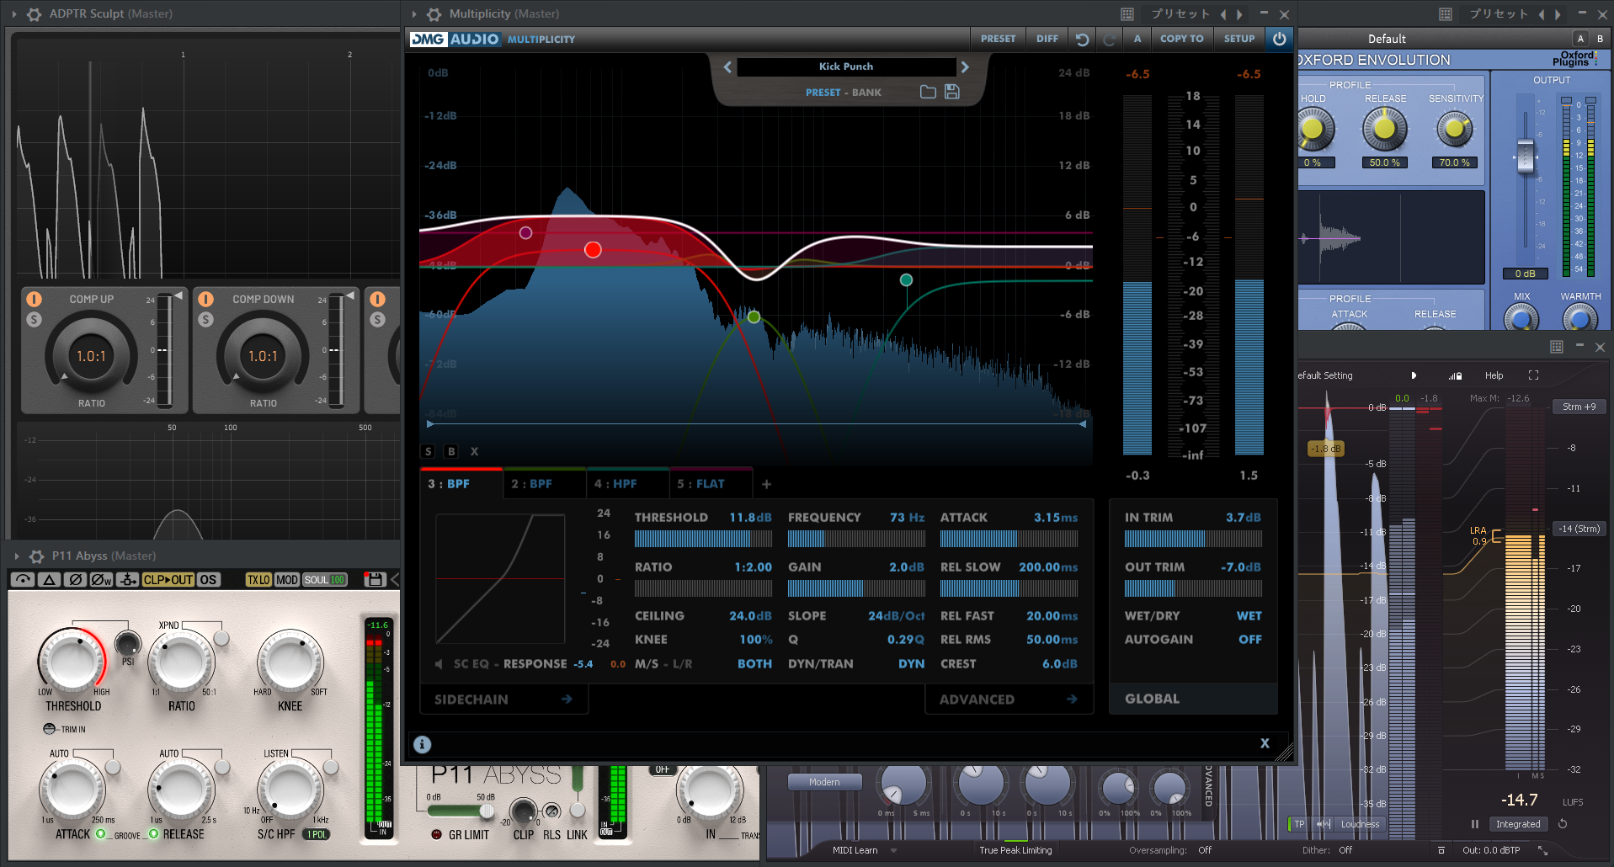Toggle the COMP UP power button

click(x=35, y=299)
